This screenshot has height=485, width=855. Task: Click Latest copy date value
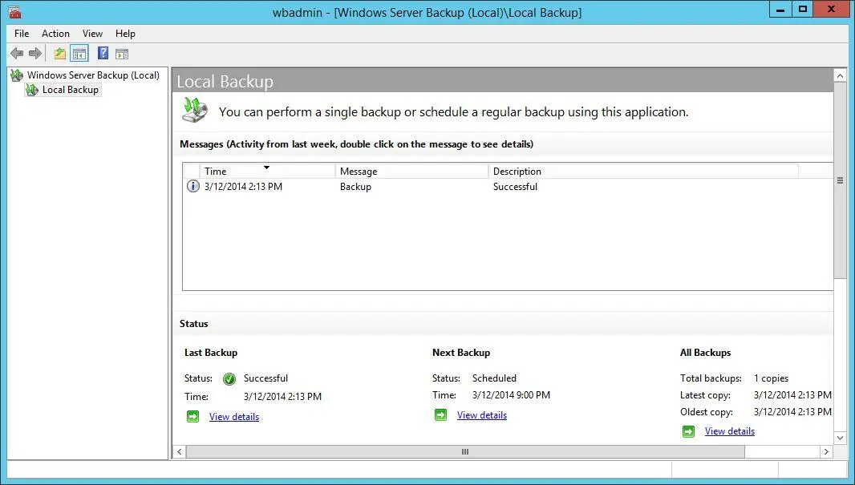(x=792, y=395)
